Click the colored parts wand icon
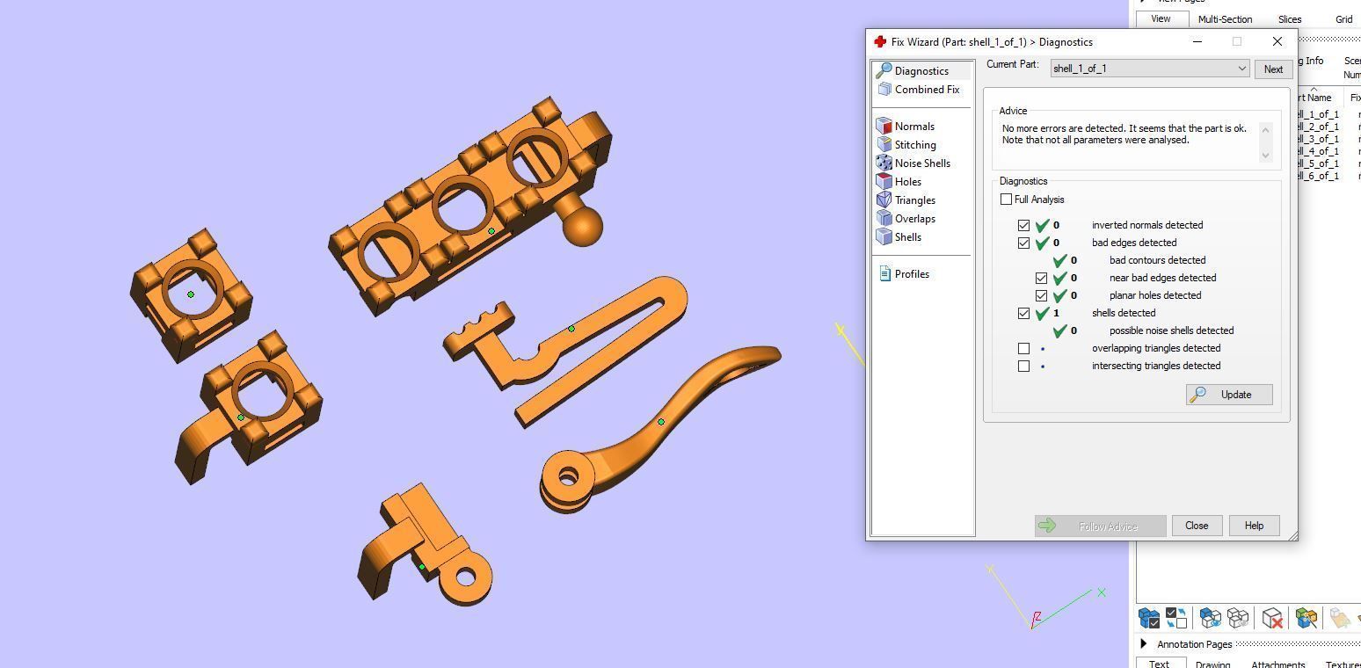Screen dimensions: 1361x668 point(1306,618)
